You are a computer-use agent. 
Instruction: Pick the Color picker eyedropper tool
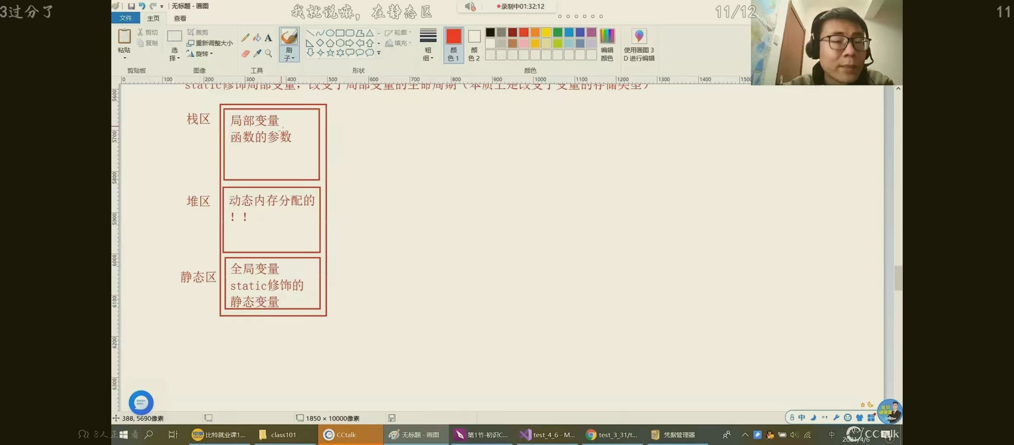[257, 54]
